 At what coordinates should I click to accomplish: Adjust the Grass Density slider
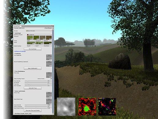click(36, 105)
